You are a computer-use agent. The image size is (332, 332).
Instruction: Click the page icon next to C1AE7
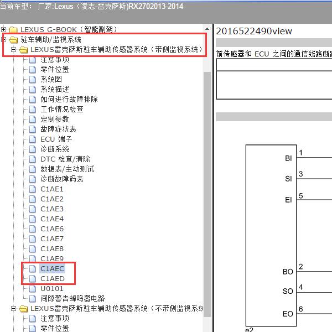click(x=33, y=238)
